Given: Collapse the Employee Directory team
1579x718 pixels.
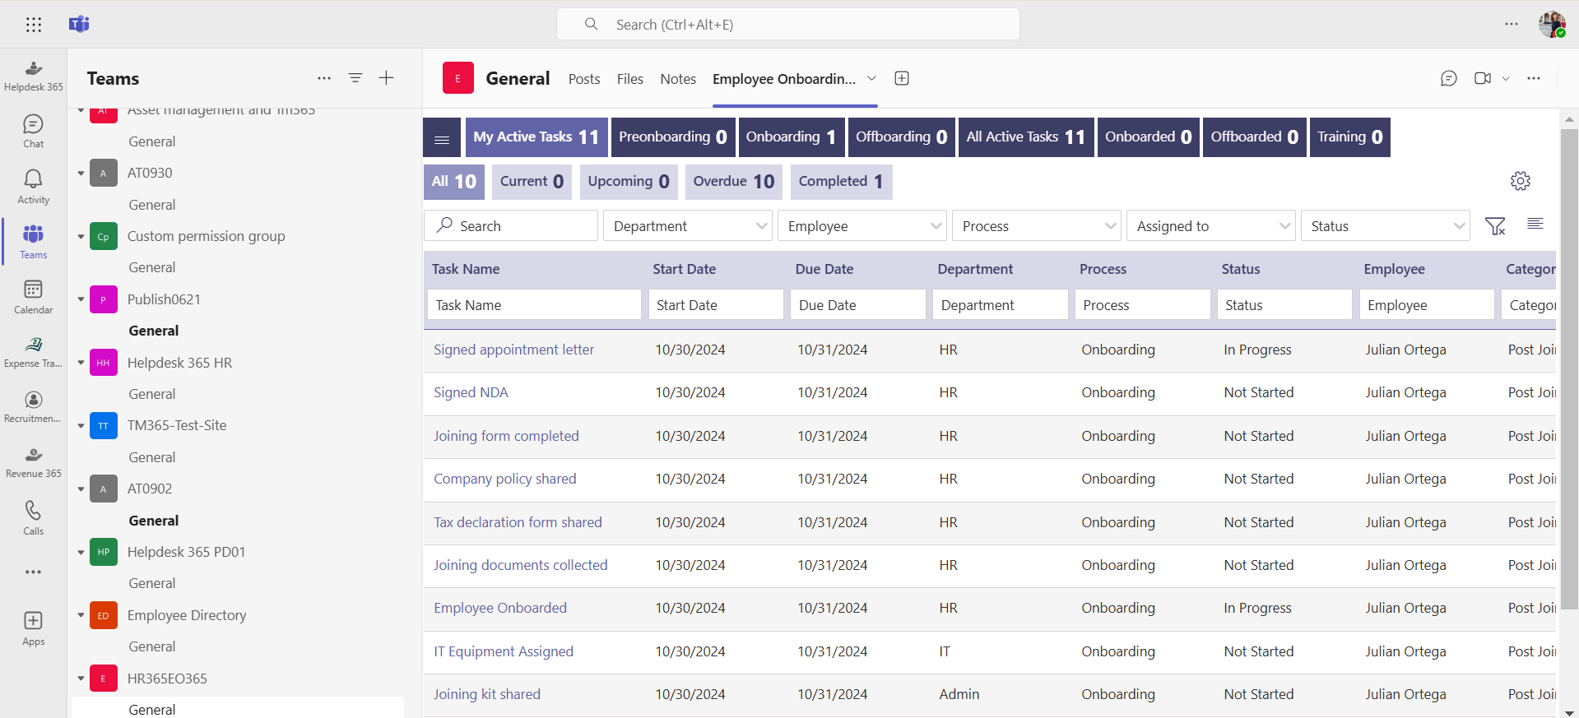Looking at the screenshot, I should tap(81, 615).
